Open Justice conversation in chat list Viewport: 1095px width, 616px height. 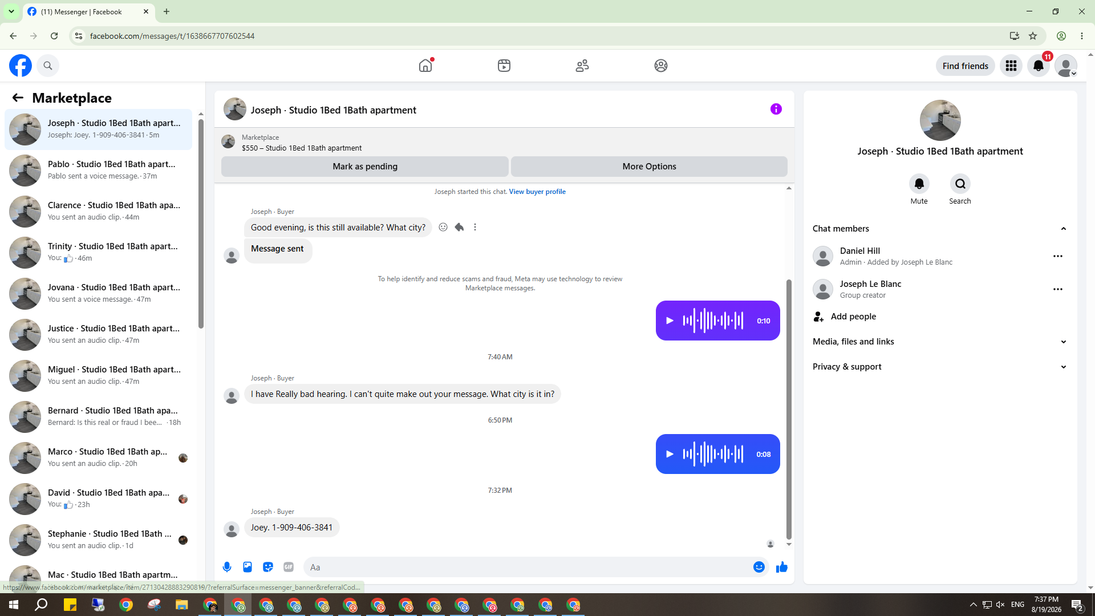99,335
